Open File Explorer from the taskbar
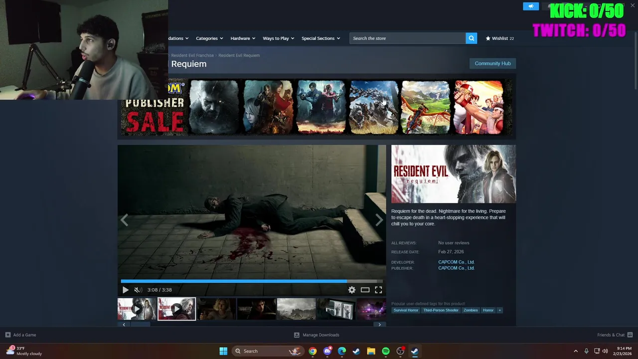Screen dimensions: 638x359 (371, 351)
